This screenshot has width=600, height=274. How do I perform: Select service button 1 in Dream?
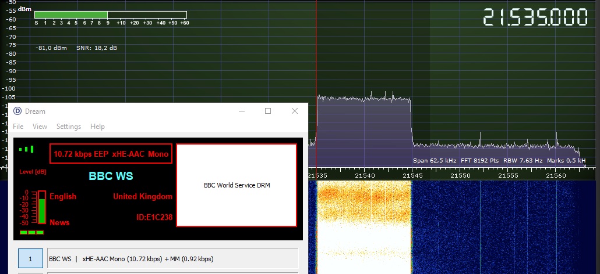tap(31, 259)
